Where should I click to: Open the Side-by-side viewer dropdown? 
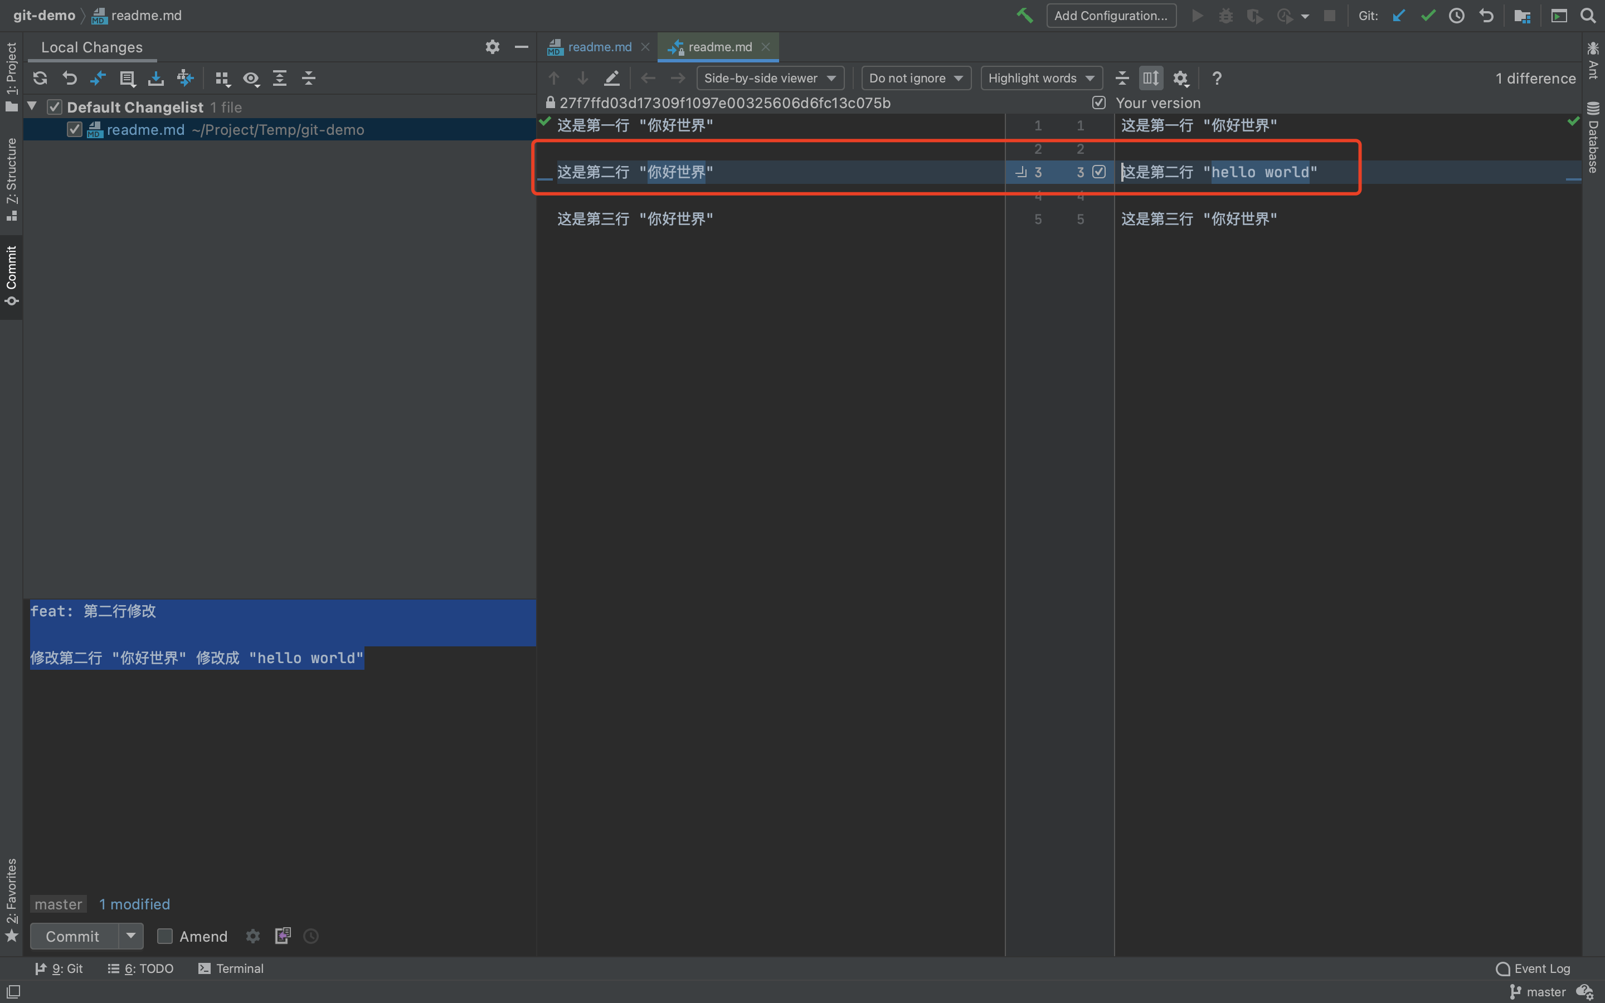769,78
